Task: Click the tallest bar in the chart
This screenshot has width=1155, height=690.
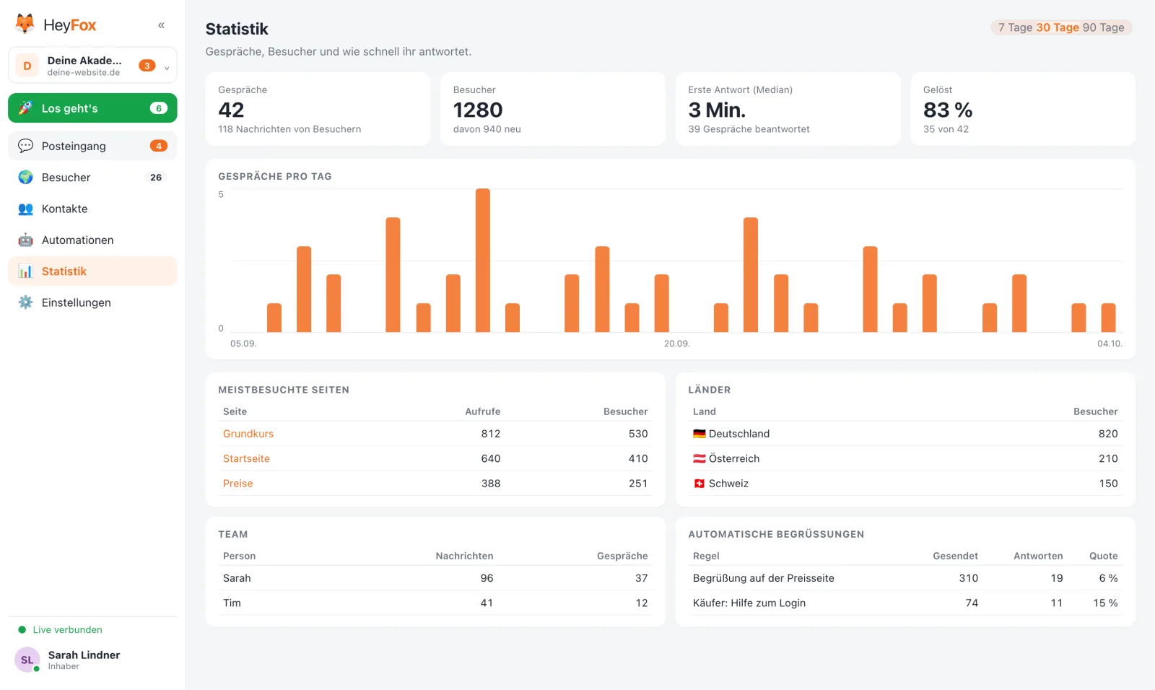Action: pos(483,261)
